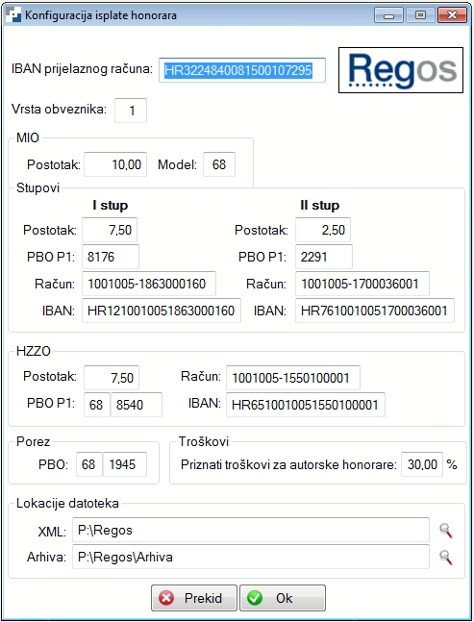Browse for Arhiva folder using magnifier icon

[446, 557]
